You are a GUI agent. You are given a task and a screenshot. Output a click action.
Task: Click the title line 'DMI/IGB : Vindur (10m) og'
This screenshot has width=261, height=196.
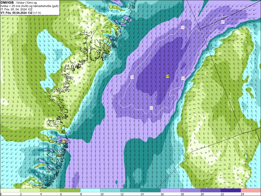(19, 3)
